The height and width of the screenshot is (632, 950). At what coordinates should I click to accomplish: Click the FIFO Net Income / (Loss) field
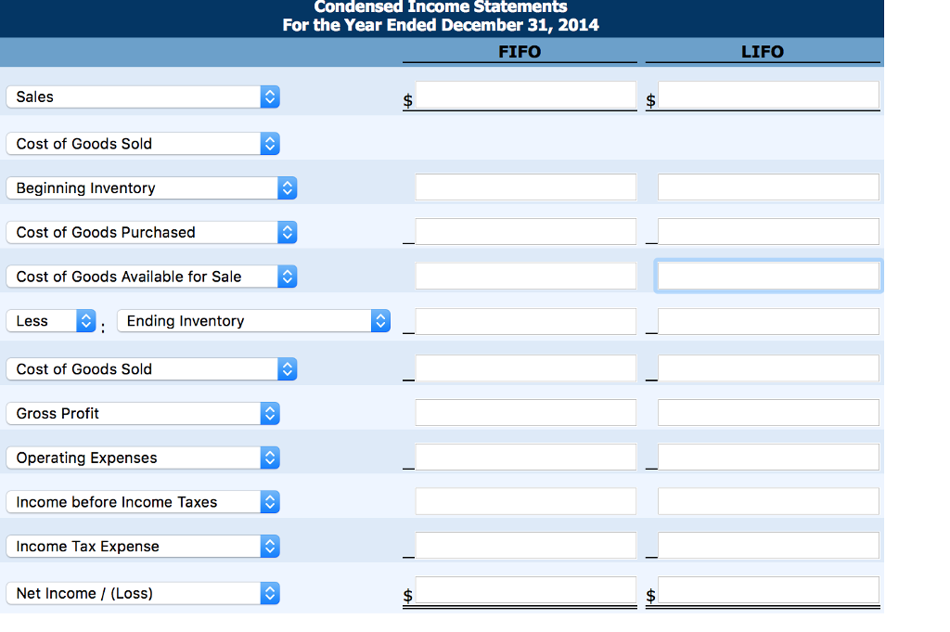(526, 590)
